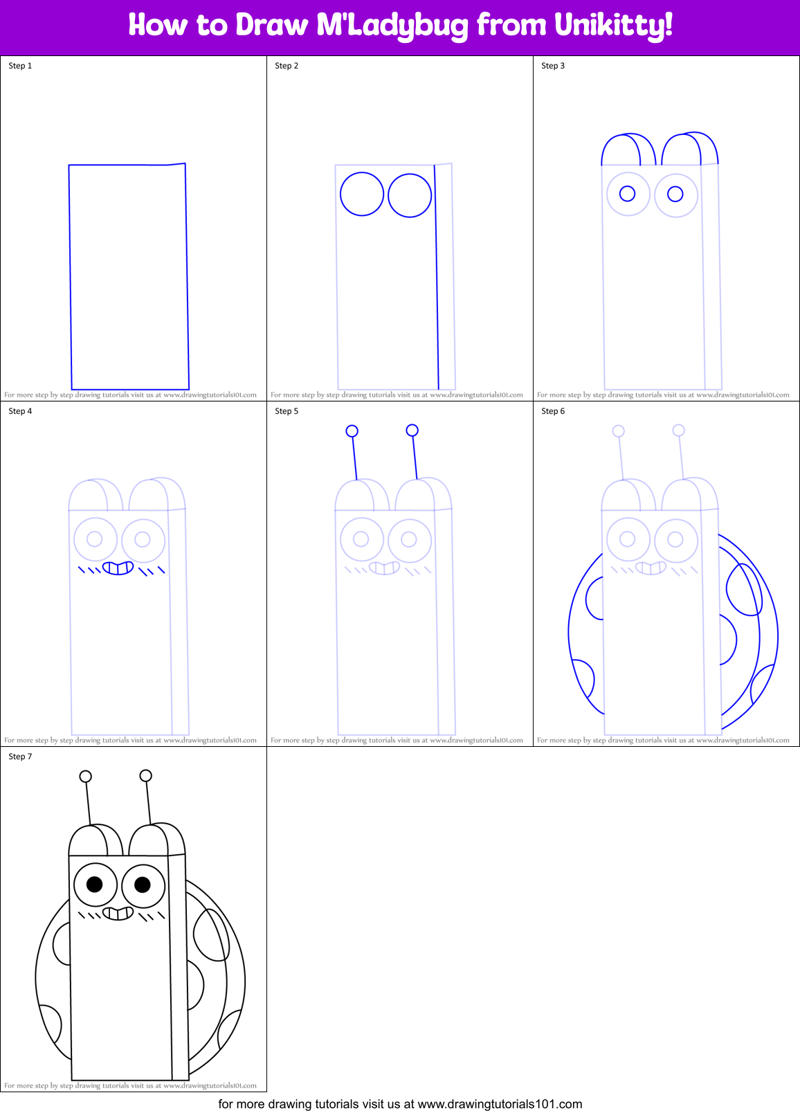This screenshot has width=800, height=1113.
Task: Click the 'How to Draw M'Ladybug from Unikitty!' title
Action: [400, 26]
